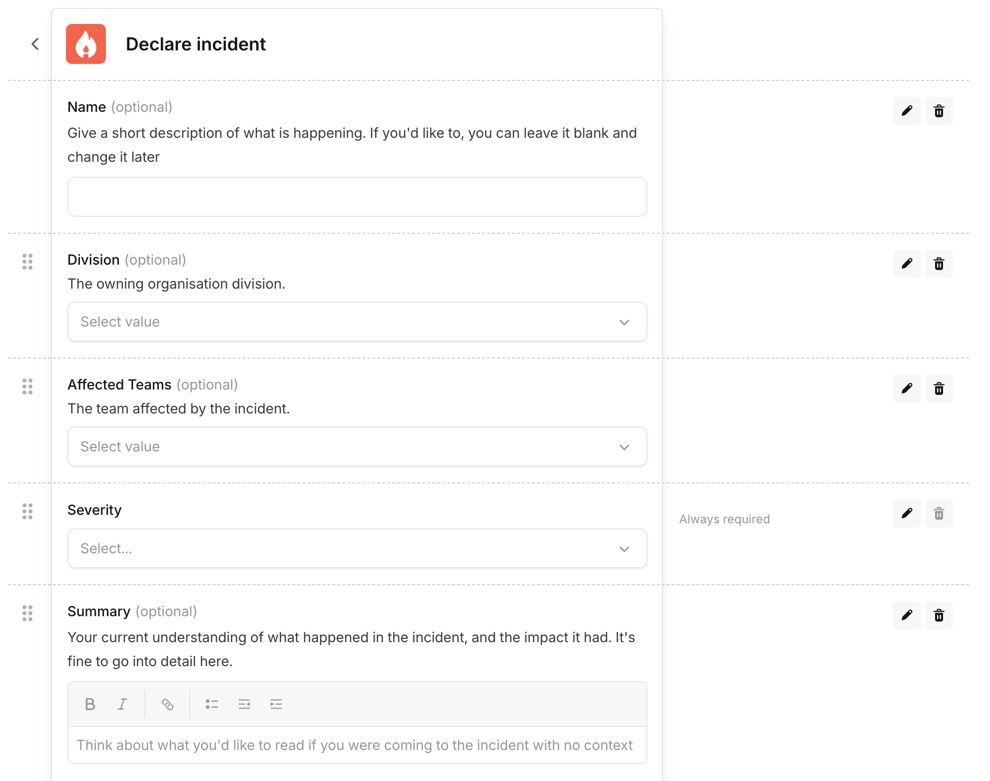Open the Division select value dropdown
Image resolution: width=990 pixels, height=781 pixels.
pos(357,322)
